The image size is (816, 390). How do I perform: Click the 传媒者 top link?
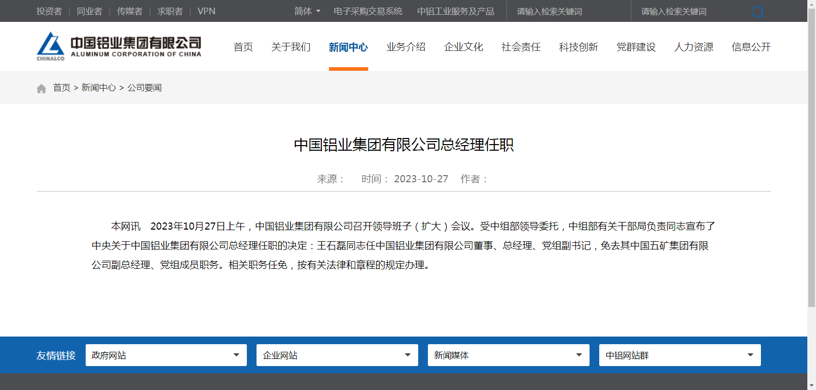(x=130, y=11)
